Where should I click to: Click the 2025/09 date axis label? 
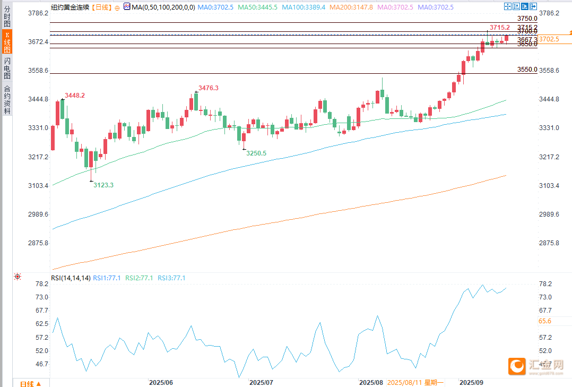471,383
